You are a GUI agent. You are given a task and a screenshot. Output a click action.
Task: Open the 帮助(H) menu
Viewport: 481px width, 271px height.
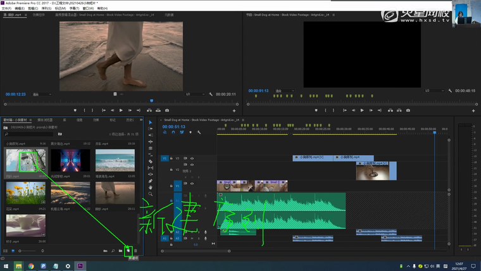[101, 8]
